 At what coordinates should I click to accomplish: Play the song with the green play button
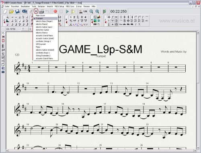point(67,12)
